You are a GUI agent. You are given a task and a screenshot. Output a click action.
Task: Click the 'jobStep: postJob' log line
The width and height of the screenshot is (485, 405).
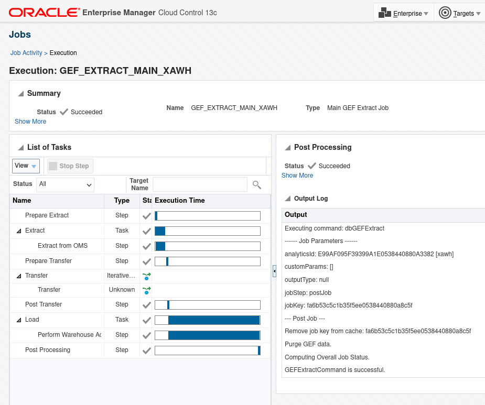click(x=308, y=293)
